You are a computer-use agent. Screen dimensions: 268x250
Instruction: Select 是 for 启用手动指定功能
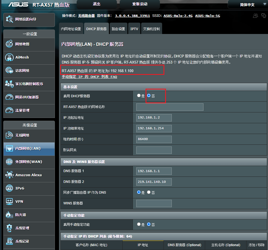point(139,224)
